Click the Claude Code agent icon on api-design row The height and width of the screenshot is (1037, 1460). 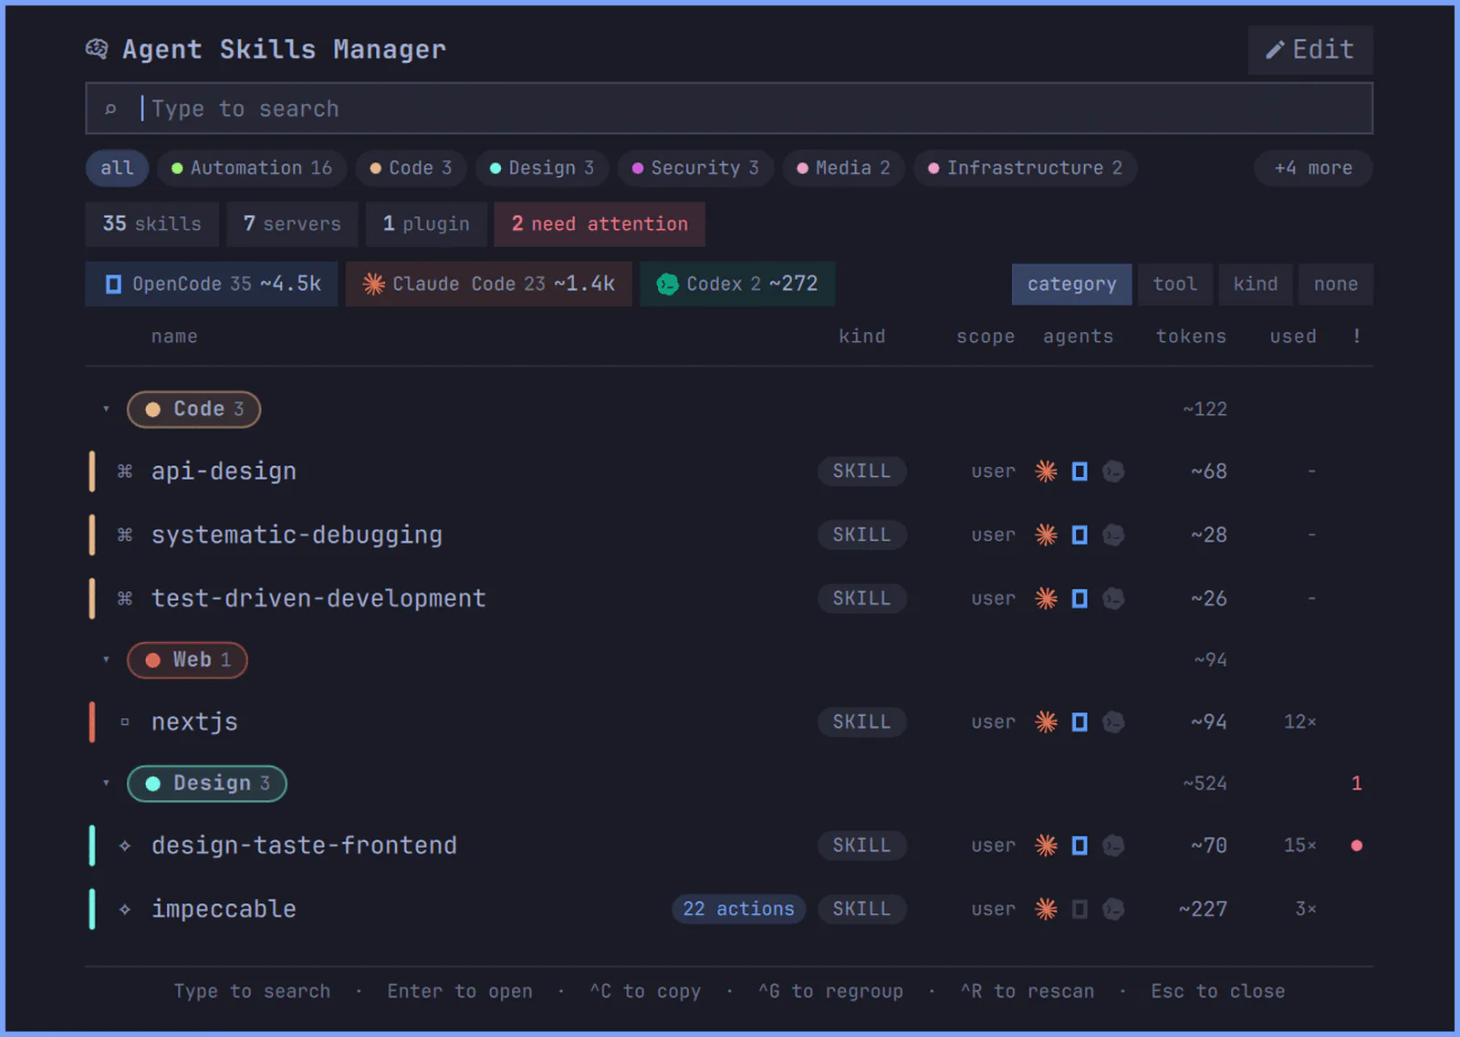(x=1046, y=472)
